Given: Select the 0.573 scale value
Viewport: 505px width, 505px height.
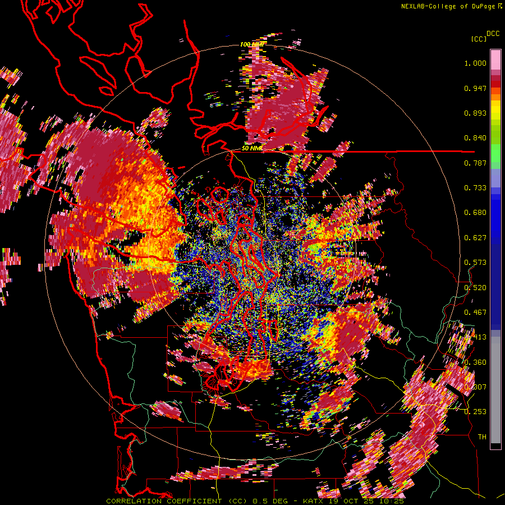Looking at the screenshot, I should point(475,263).
